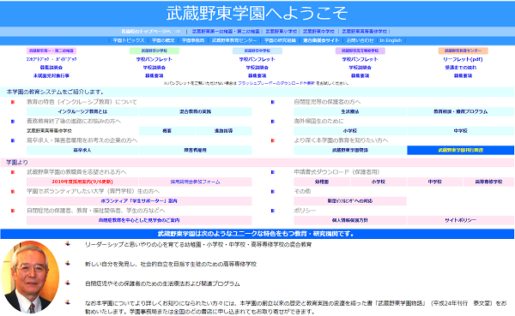Open 概要 for 高等専修学校

tap(167, 131)
